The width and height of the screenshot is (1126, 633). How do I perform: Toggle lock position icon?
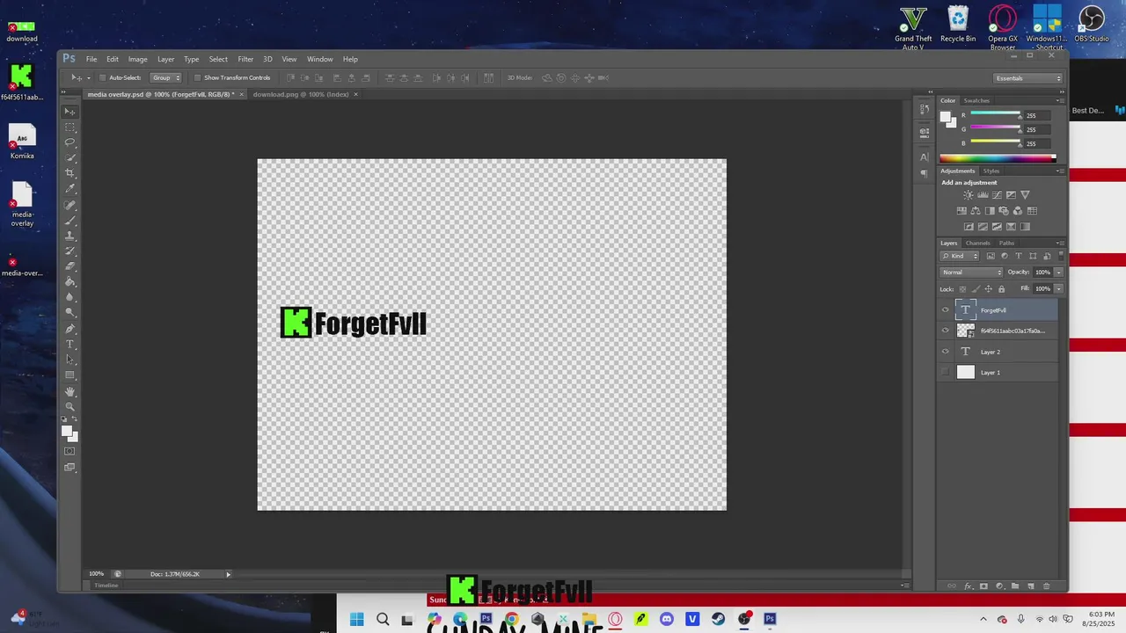988,288
